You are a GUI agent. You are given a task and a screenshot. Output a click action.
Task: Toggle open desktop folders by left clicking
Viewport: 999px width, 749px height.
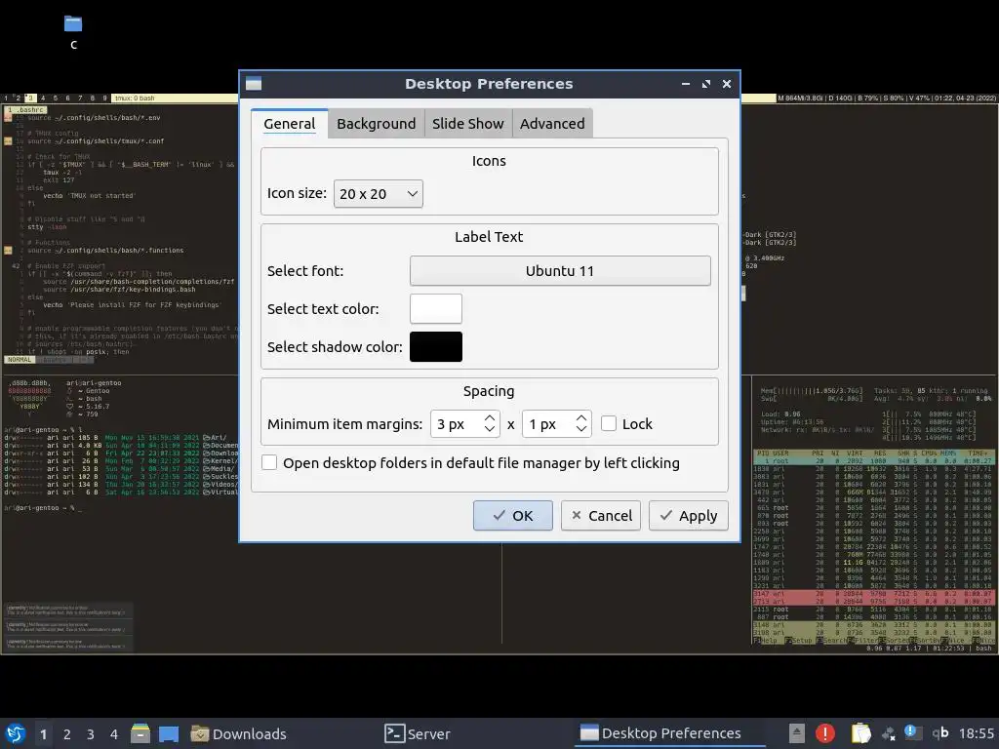(x=269, y=462)
